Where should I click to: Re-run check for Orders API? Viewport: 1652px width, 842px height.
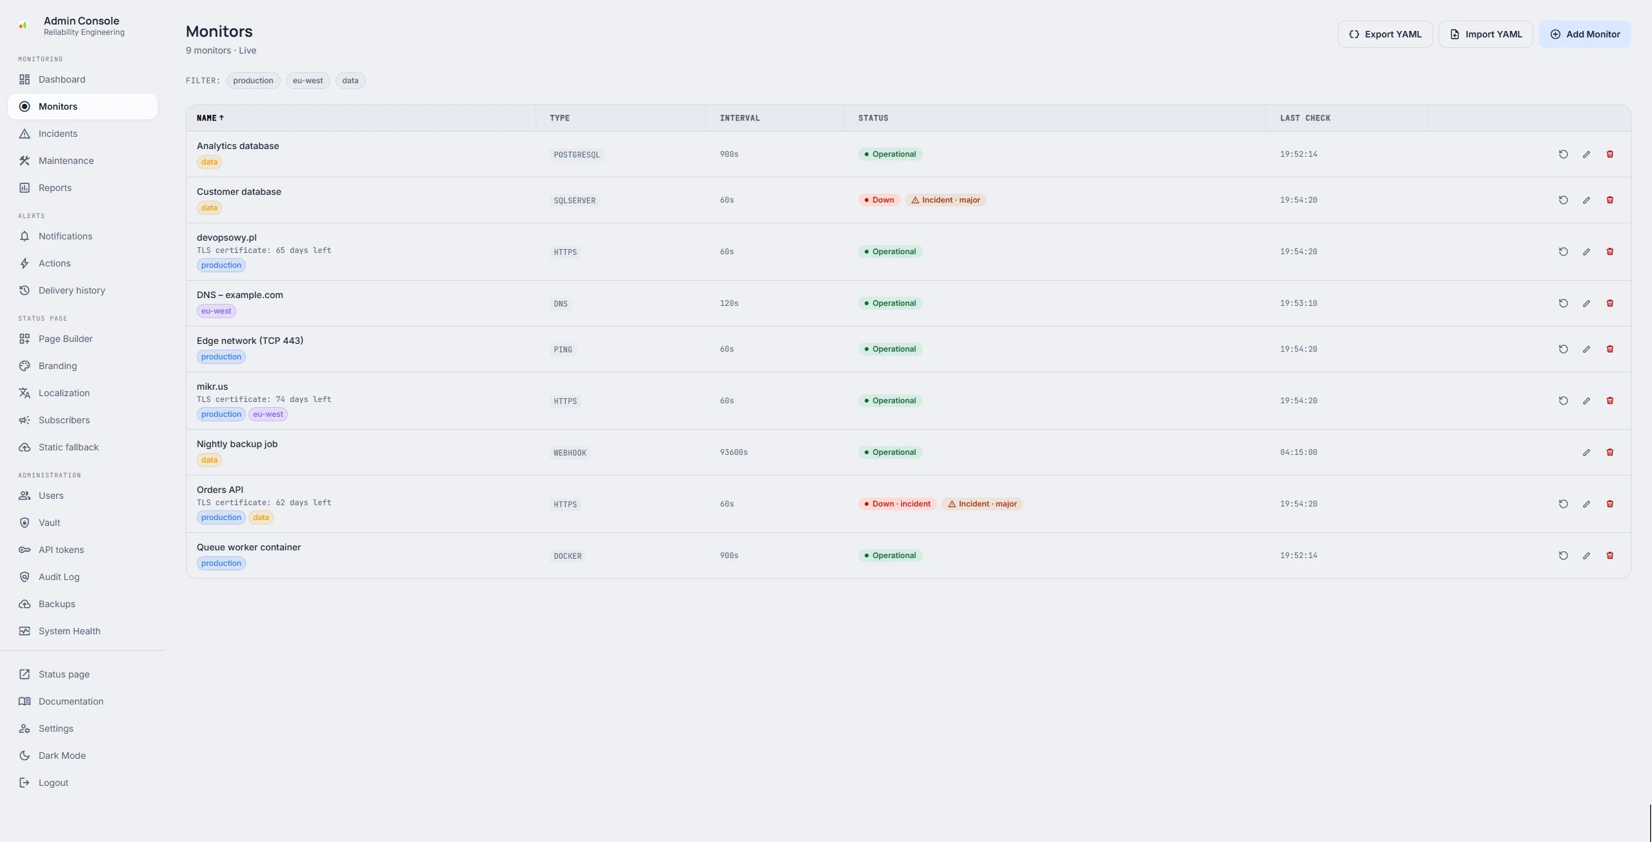(1563, 504)
